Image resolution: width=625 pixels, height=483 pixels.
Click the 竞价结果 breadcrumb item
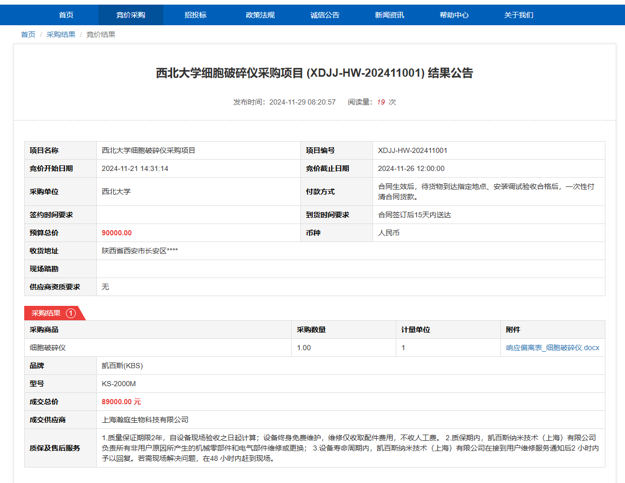click(x=100, y=34)
